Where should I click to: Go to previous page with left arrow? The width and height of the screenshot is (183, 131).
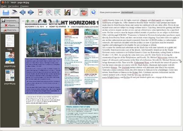point(23,12)
